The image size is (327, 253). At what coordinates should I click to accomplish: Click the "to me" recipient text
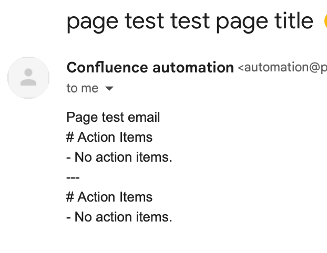(x=82, y=89)
